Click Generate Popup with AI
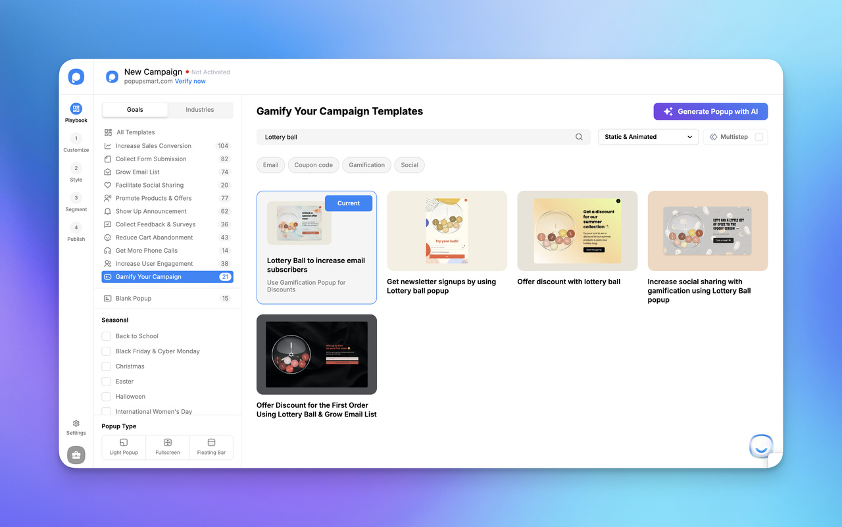Image resolution: width=842 pixels, height=527 pixels. [x=710, y=111]
